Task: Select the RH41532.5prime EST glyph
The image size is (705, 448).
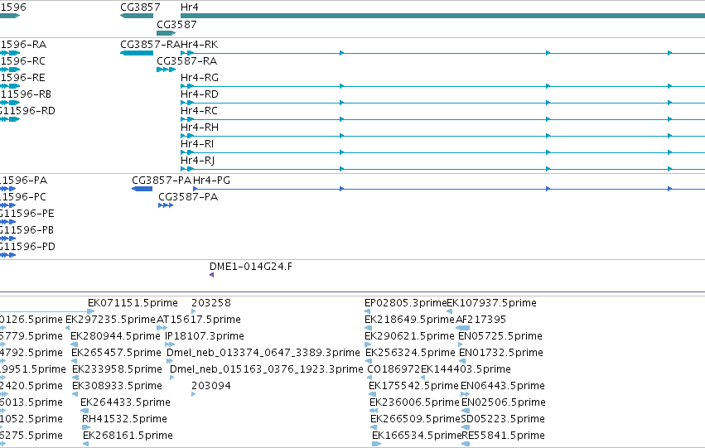Action: pos(86,428)
